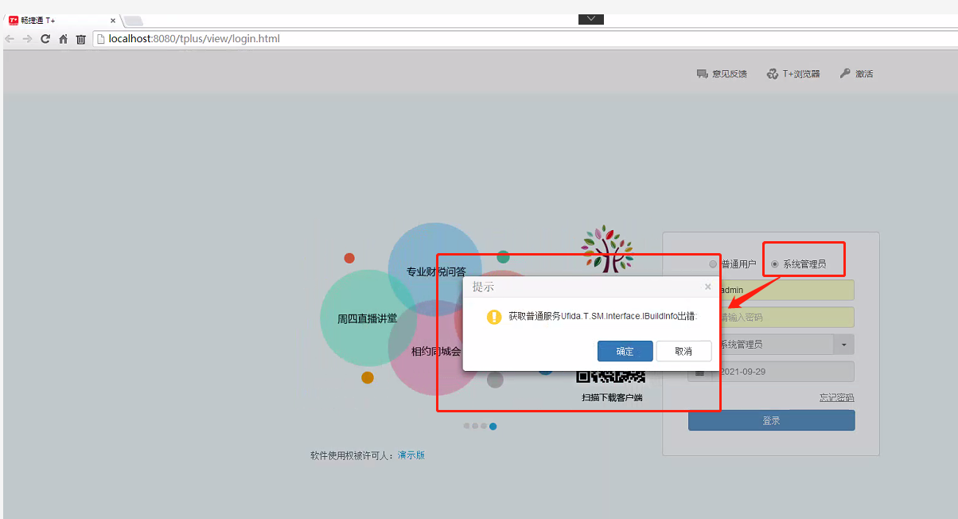
Task: Select the 普通用户 radio button
Action: click(713, 264)
